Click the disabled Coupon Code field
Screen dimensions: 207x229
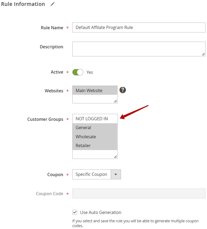click(x=139, y=193)
